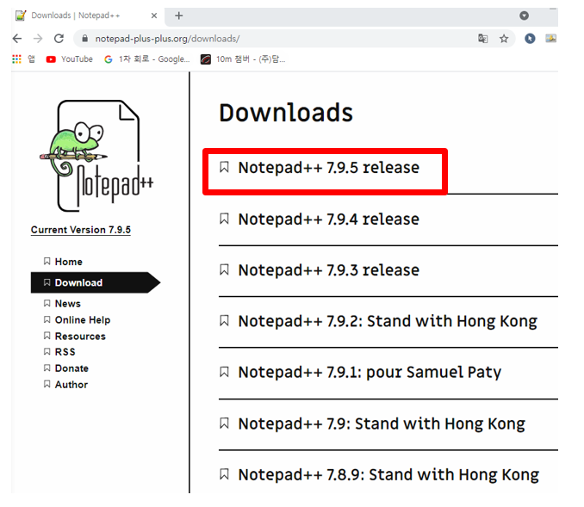Click the bookmark icon beside Resources
Image resolution: width=584 pixels, height=507 pixels.
[47, 336]
